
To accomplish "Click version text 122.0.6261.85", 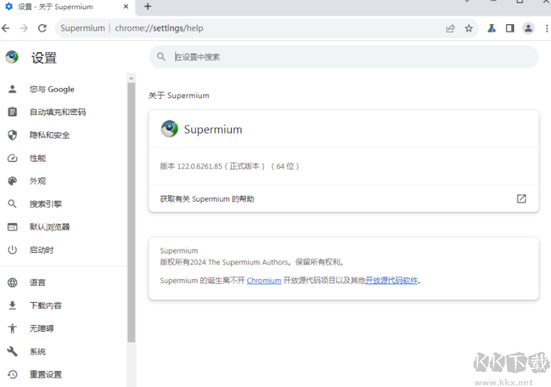I will coord(199,166).
